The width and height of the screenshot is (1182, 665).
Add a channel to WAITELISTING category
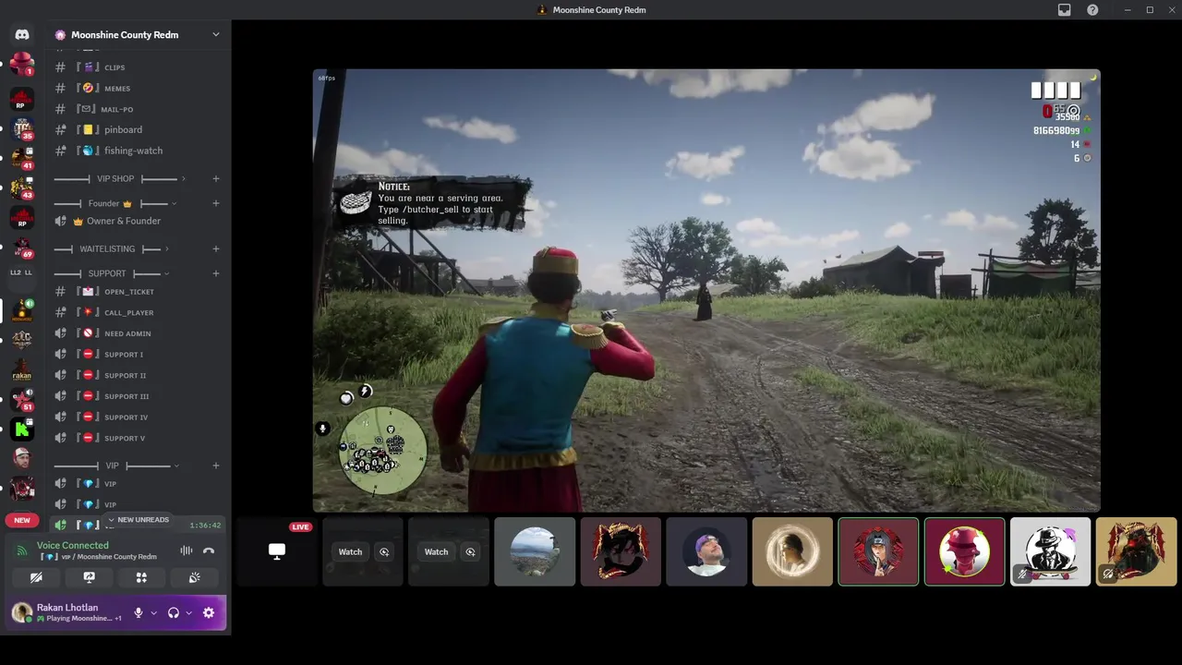click(215, 248)
